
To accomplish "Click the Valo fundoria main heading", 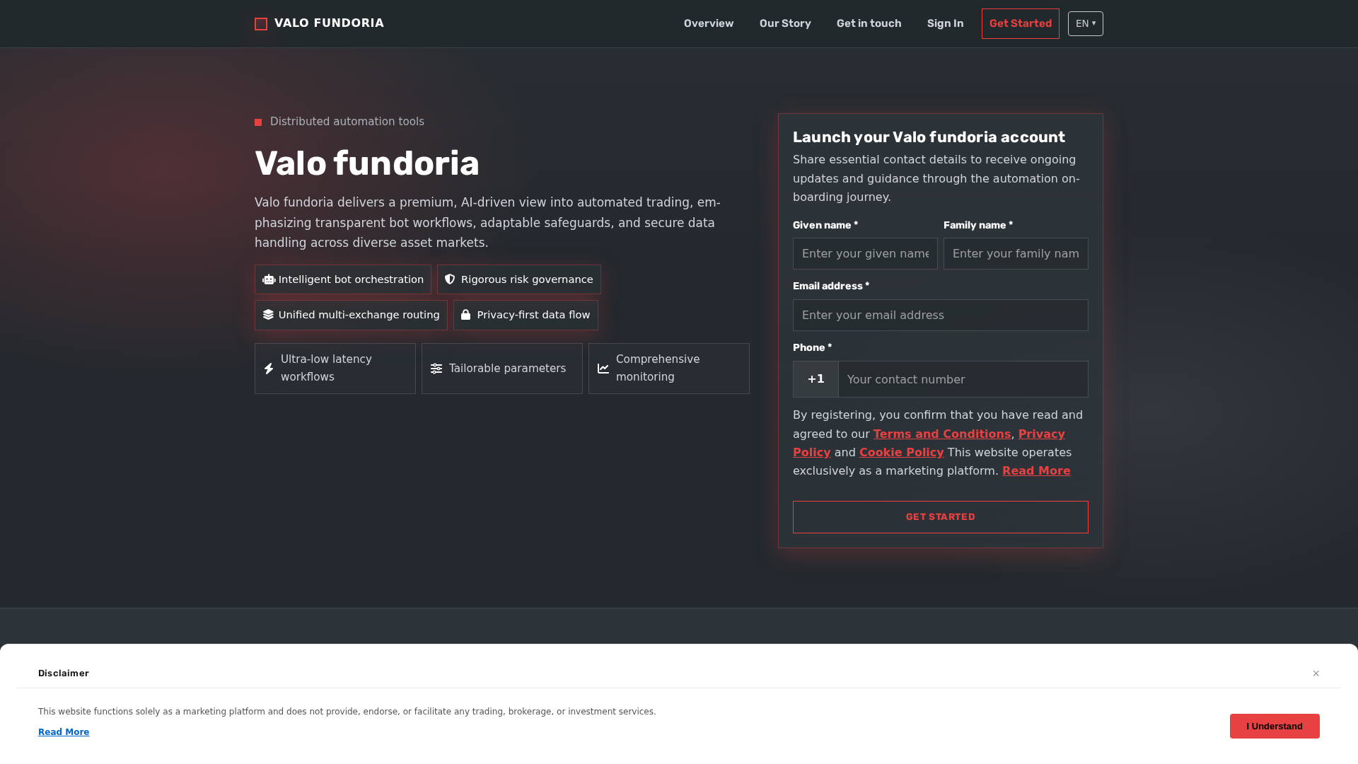I will pos(367,163).
